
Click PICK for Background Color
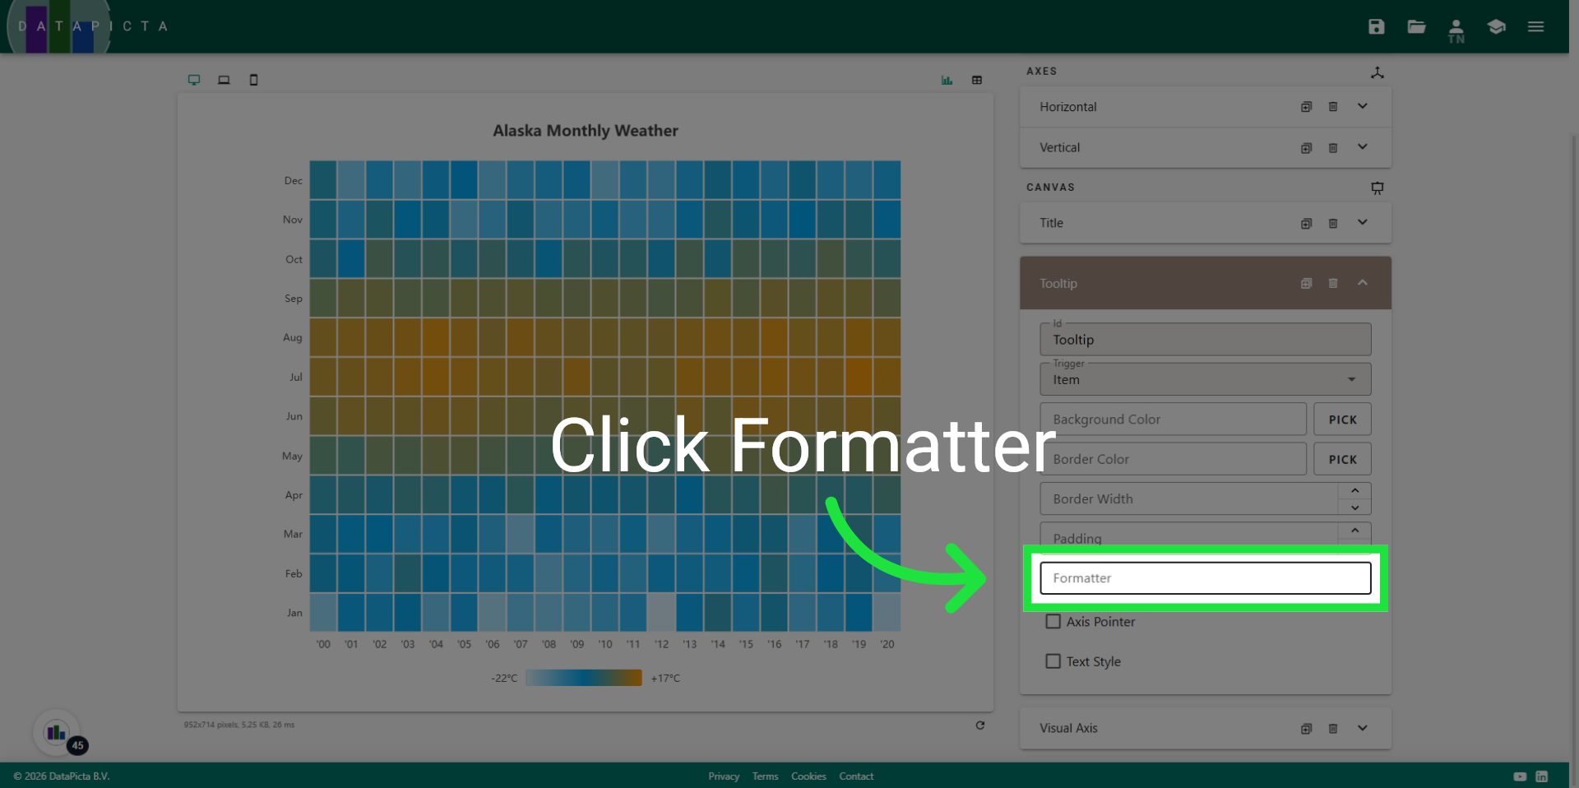click(x=1342, y=419)
